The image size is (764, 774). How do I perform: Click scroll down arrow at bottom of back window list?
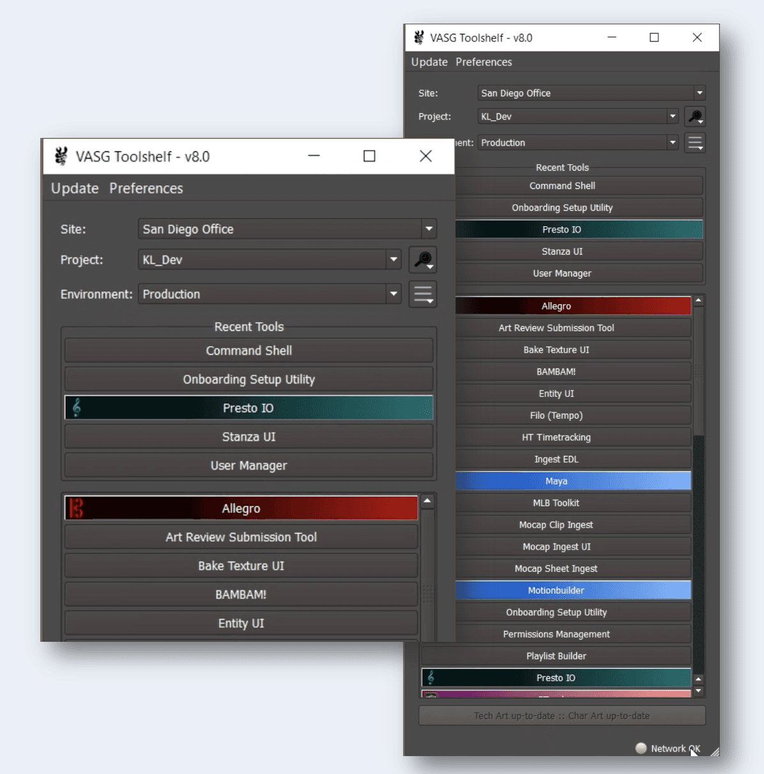(x=699, y=691)
